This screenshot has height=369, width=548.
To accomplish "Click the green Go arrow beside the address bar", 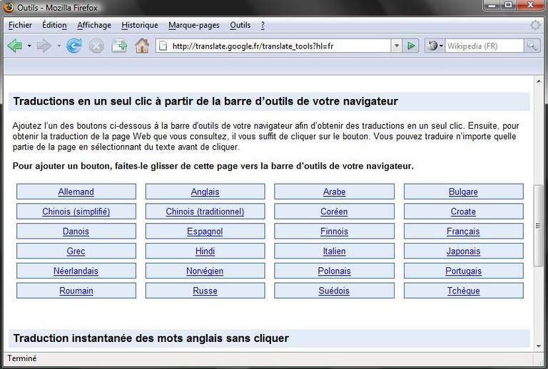I will pos(411,46).
